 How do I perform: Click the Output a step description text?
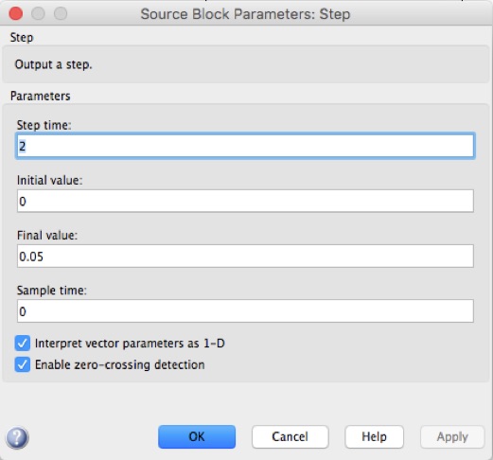(53, 64)
